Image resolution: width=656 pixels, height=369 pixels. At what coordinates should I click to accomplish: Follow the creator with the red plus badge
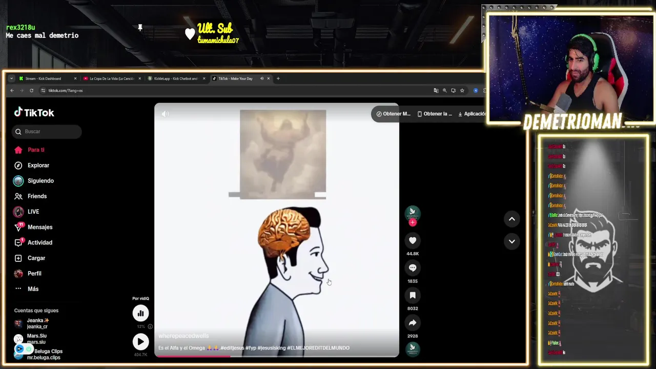point(413,222)
